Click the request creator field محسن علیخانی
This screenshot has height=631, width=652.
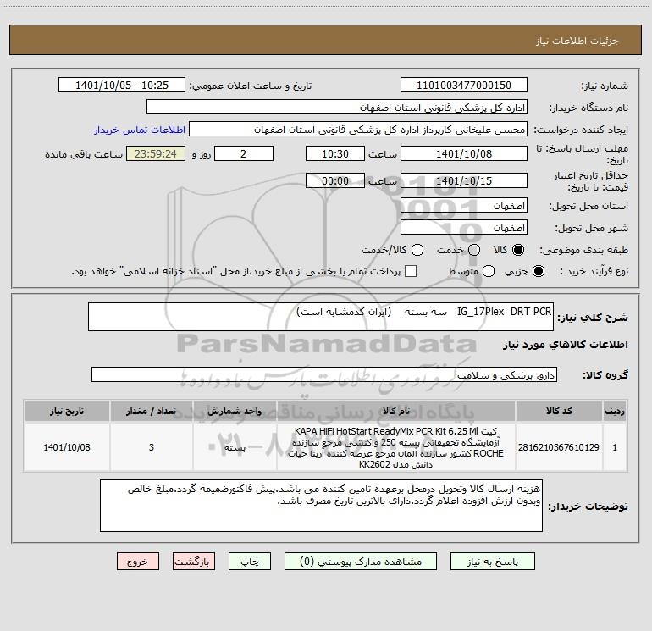click(x=358, y=130)
